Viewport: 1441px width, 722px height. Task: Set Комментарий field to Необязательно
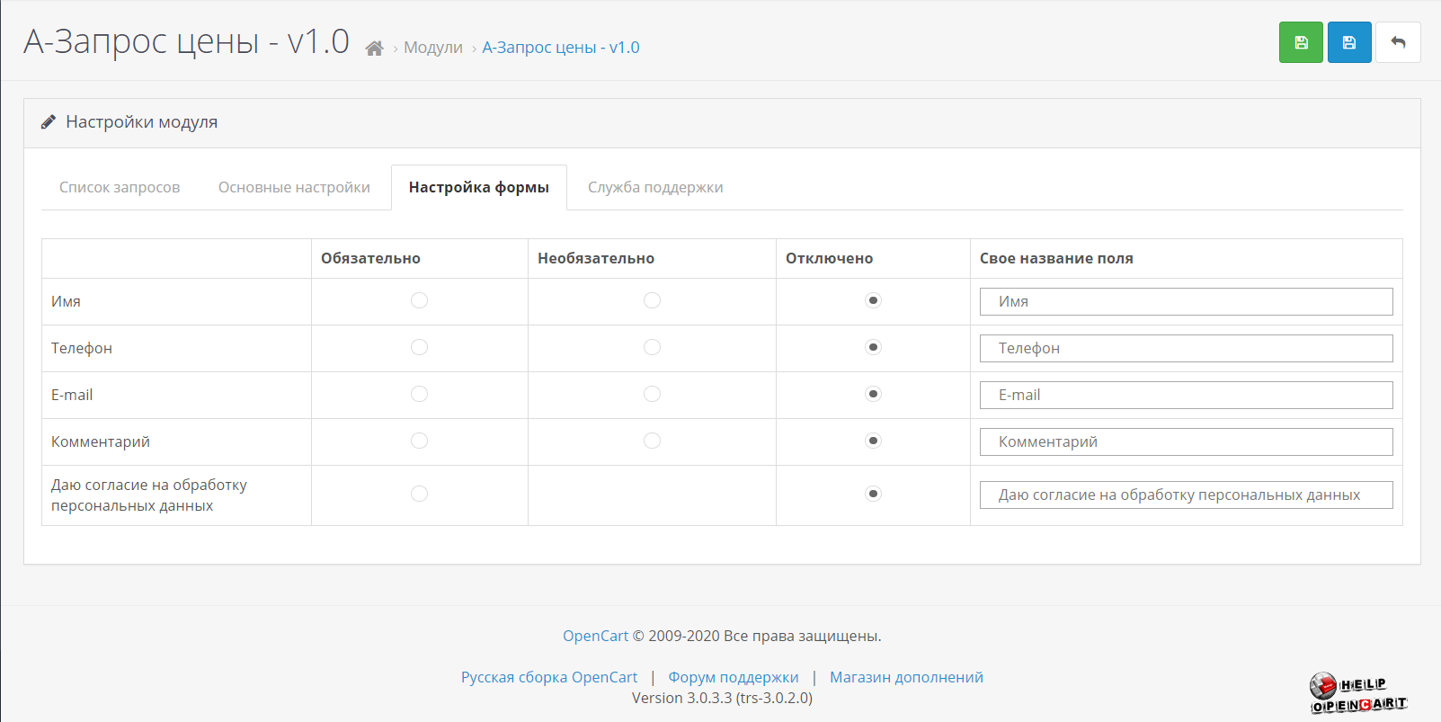652,441
